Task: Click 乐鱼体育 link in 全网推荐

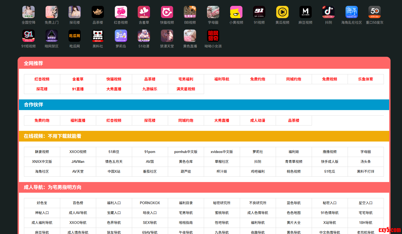Action: click(366, 79)
